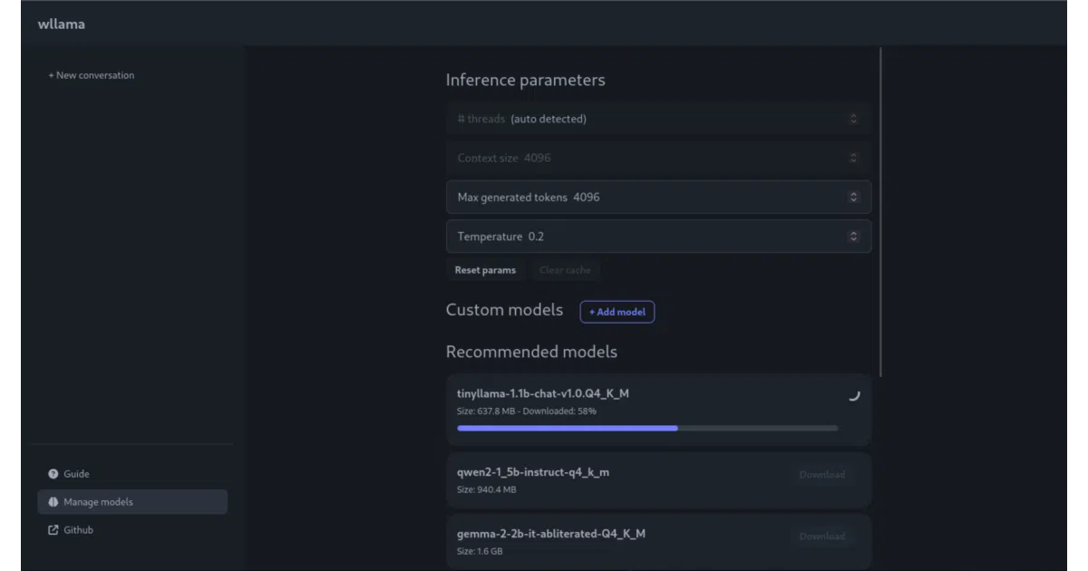This screenshot has width=1088, height=571.
Task: Click the Guide question mark icon
Action: pos(53,474)
